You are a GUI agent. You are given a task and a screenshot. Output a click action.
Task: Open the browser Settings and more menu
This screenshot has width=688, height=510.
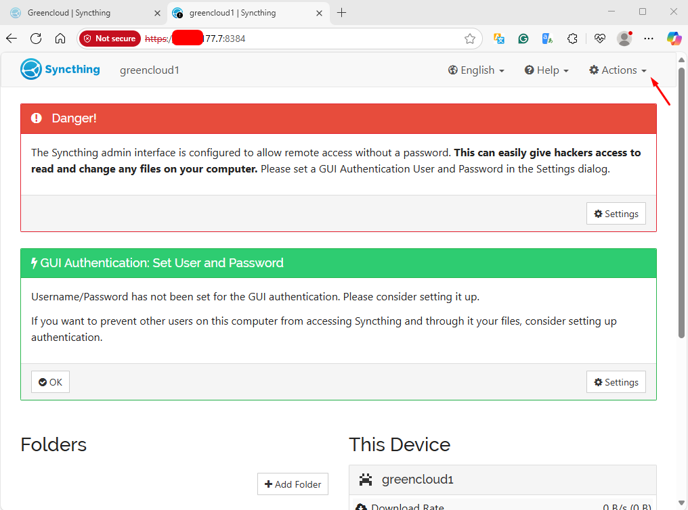[649, 39]
